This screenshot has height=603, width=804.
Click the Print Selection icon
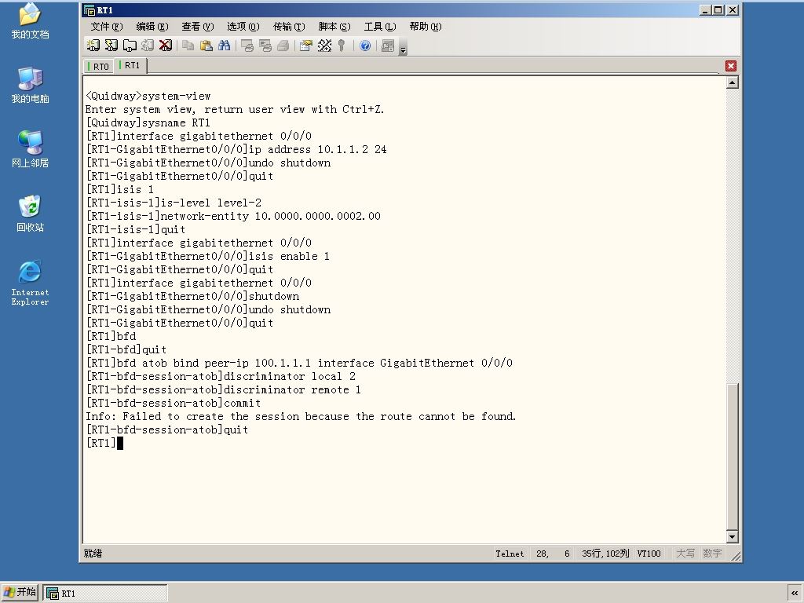[x=265, y=46]
